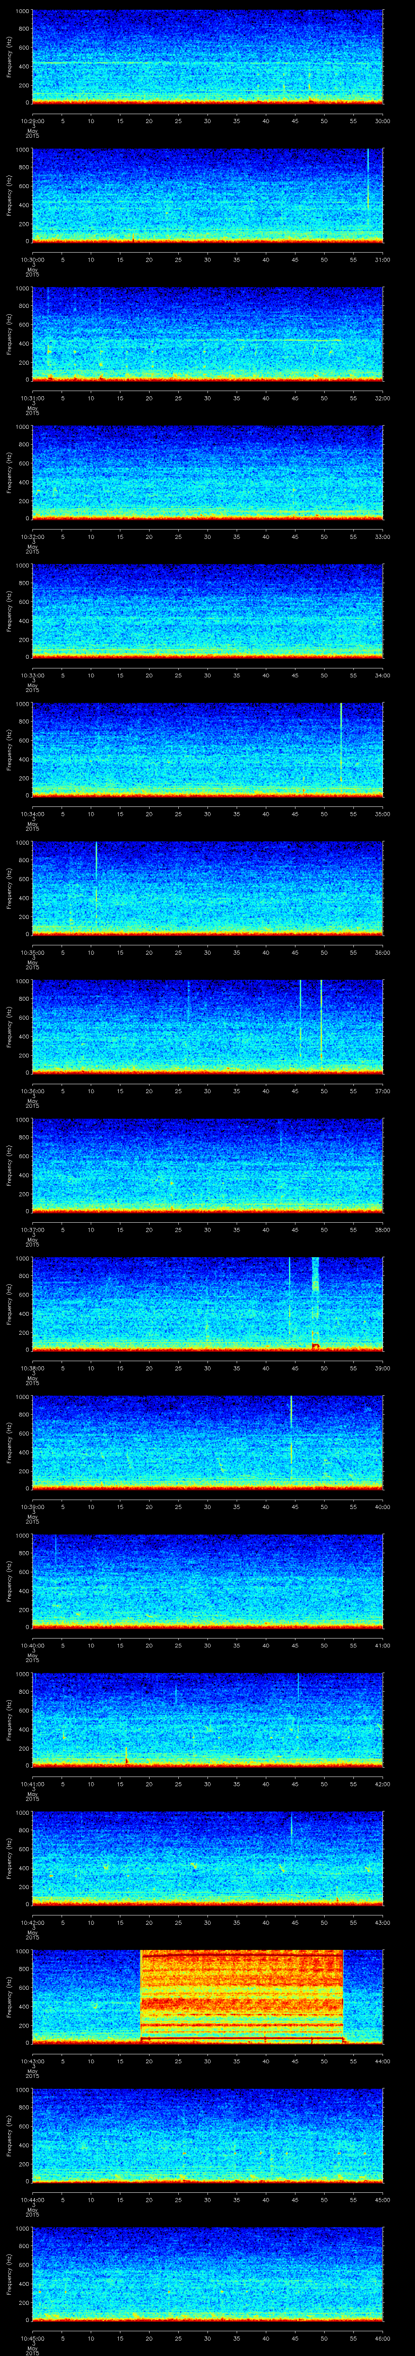The width and height of the screenshot is (415, 2356).
Task: Open the 10:33 spectrogram panel
Action: tap(208, 611)
